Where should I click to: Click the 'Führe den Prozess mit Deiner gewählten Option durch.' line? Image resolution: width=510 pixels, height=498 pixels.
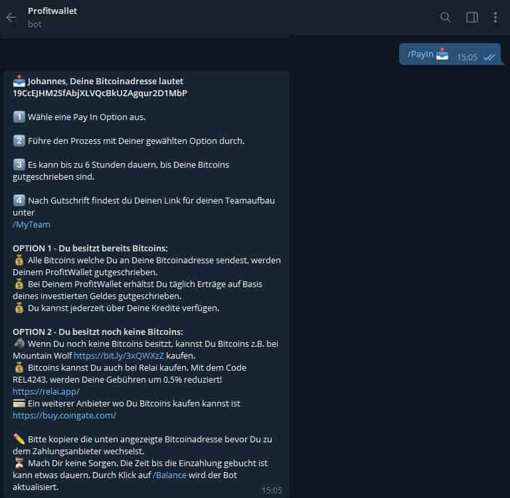(x=136, y=141)
